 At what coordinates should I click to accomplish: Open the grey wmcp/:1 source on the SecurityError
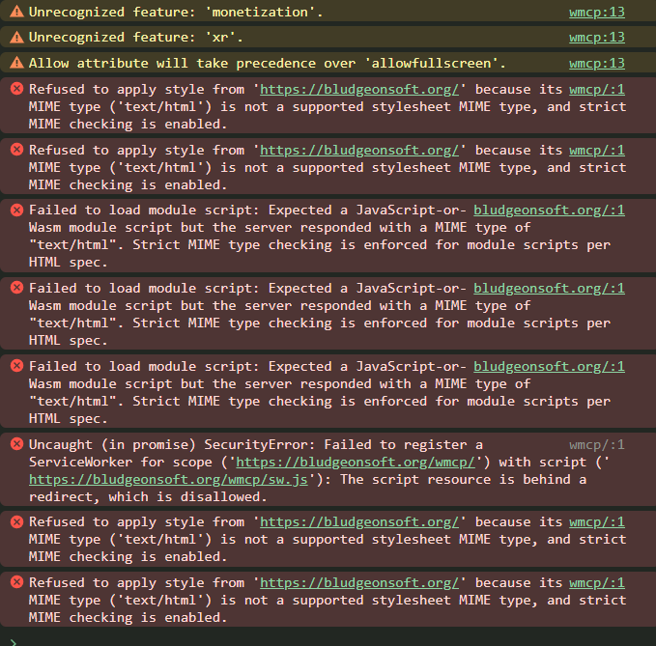tap(596, 444)
